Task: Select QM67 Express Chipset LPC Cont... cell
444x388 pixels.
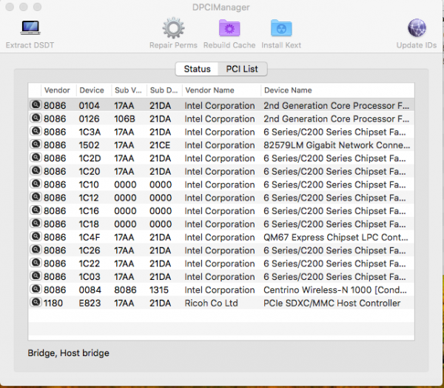Action: coord(336,237)
